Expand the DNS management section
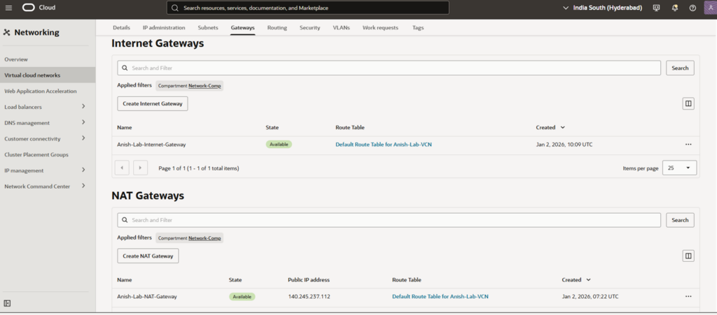Screen dimensions: 717x315 tap(83, 123)
